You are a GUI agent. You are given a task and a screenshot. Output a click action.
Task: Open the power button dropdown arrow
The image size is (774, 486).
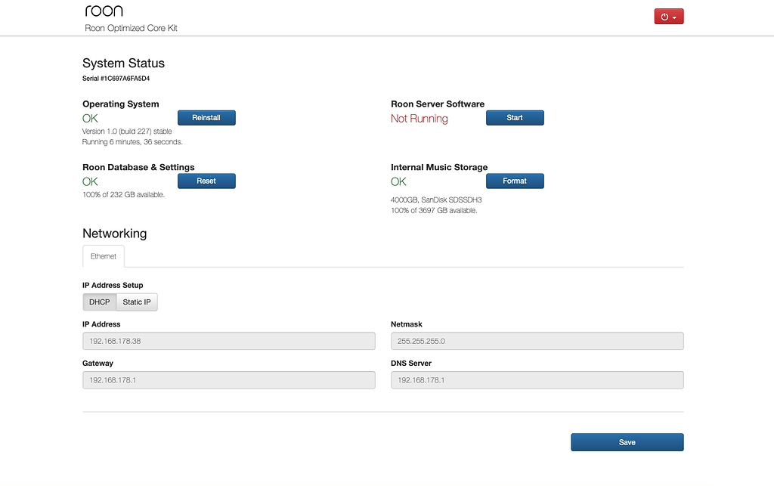click(x=675, y=15)
